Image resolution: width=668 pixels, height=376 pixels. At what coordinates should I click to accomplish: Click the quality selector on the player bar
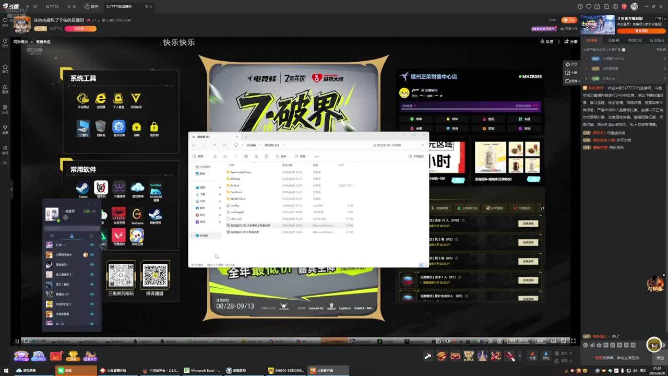click(520, 341)
